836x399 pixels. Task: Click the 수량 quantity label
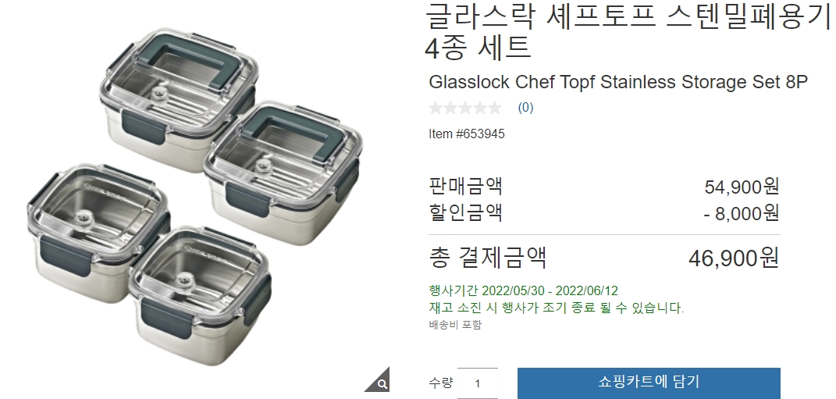(x=440, y=383)
